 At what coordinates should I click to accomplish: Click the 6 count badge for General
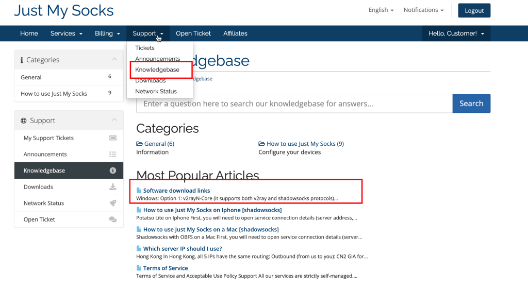point(110,77)
